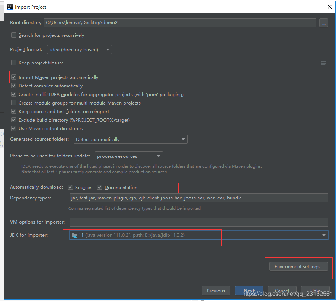Toggle Create IntelliJ IDEA modules for aggregator projects
This screenshot has height=301, width=336.
[x=14, y=94]
